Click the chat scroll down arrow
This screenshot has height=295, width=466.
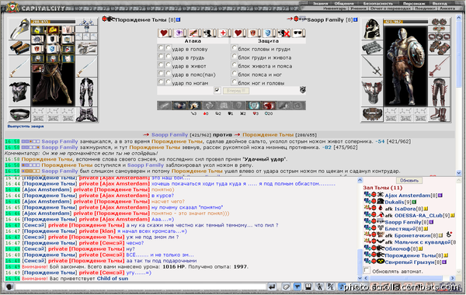pyautogui.click(x=360, y=279)
